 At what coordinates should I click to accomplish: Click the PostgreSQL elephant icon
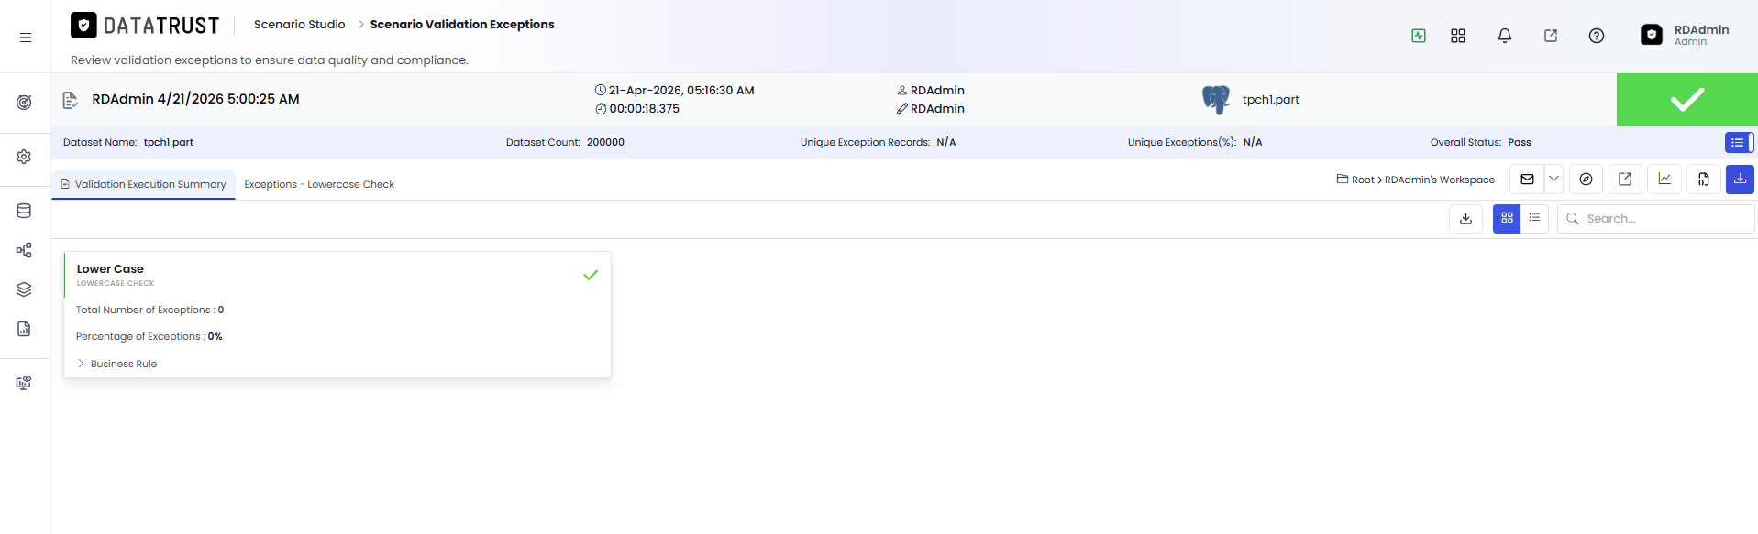point(1216,99)
